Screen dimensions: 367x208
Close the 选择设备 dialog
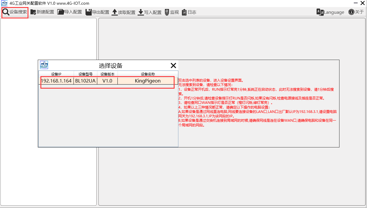(x=173, y=66)
